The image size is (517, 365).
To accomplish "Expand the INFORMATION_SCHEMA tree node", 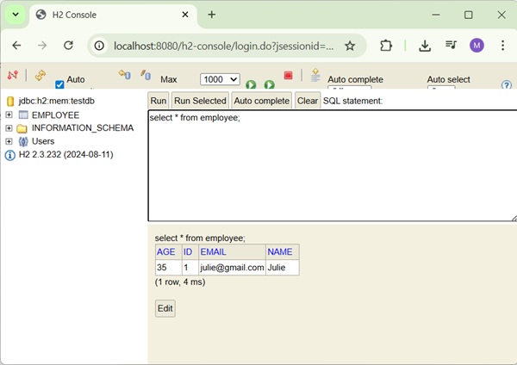I will pyautogui.click(x=9, y=128).
